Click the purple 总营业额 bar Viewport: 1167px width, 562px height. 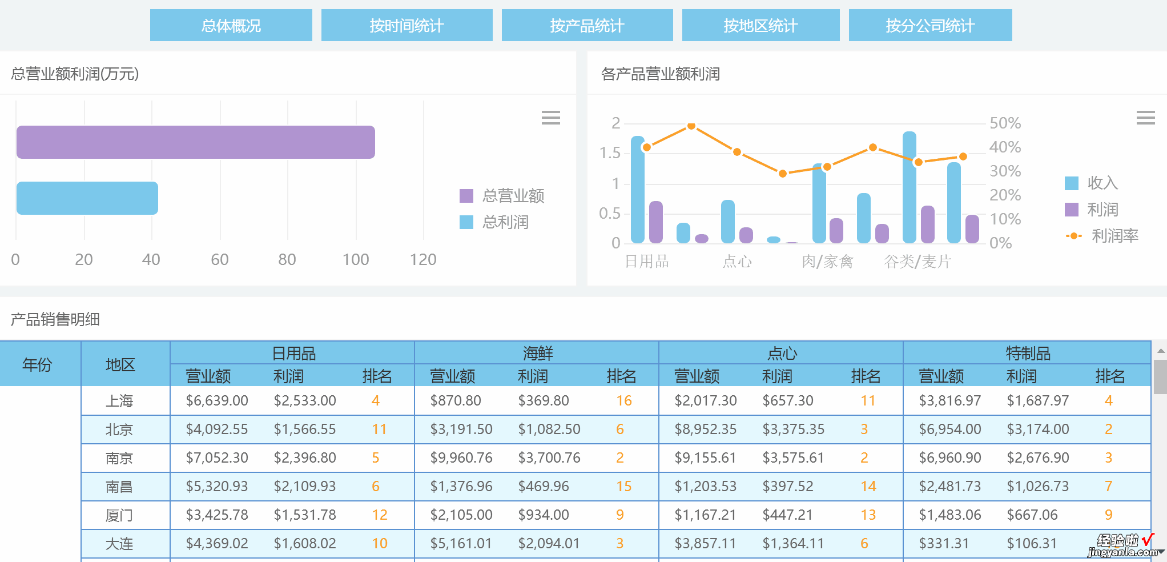(x=196, y=142)
